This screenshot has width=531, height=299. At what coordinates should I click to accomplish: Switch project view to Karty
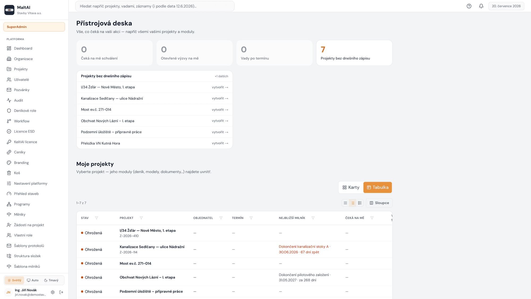pos(351,187)
